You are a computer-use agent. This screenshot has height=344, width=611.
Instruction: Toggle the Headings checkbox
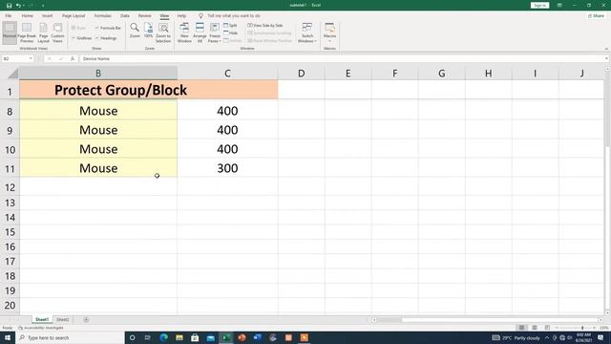pyautogui.click(x=106, y=38)
